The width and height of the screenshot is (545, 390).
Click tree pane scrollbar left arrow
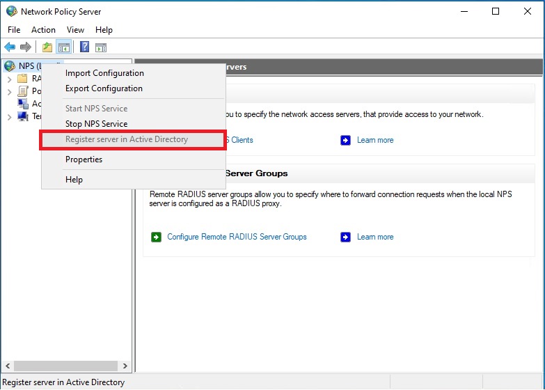[8, 366]
